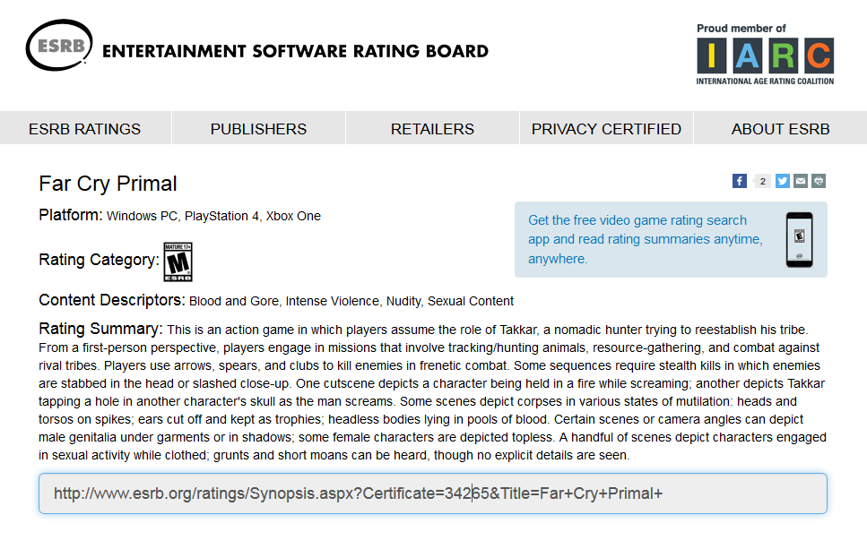Click inside the synopsis URL field
Image resolution: width=867 pixels, height=549 pixels.
(x=432, y=493)
